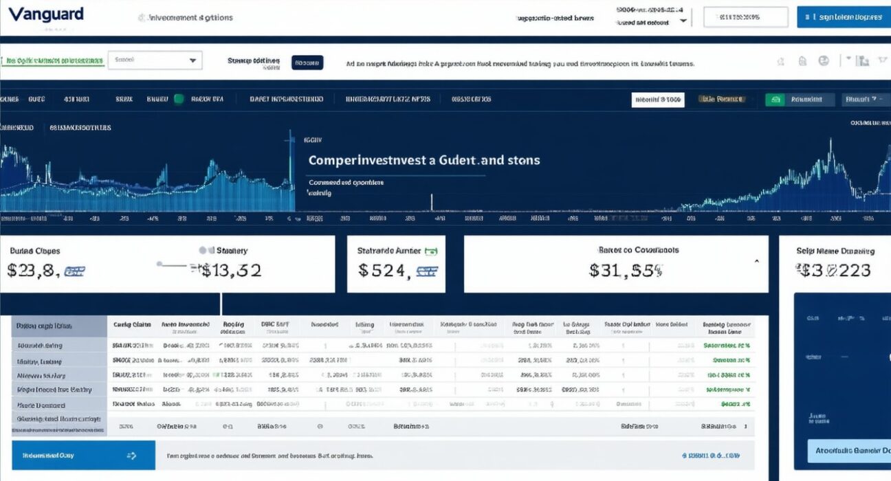Click the arrow icon on blue bottom-left button
Screen dimensions: 891x481
point(132,456)
